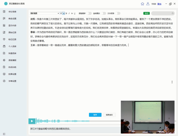Click the search field in toolbar
This screenshot has width=178, height=136.
(x=163, y=13)
